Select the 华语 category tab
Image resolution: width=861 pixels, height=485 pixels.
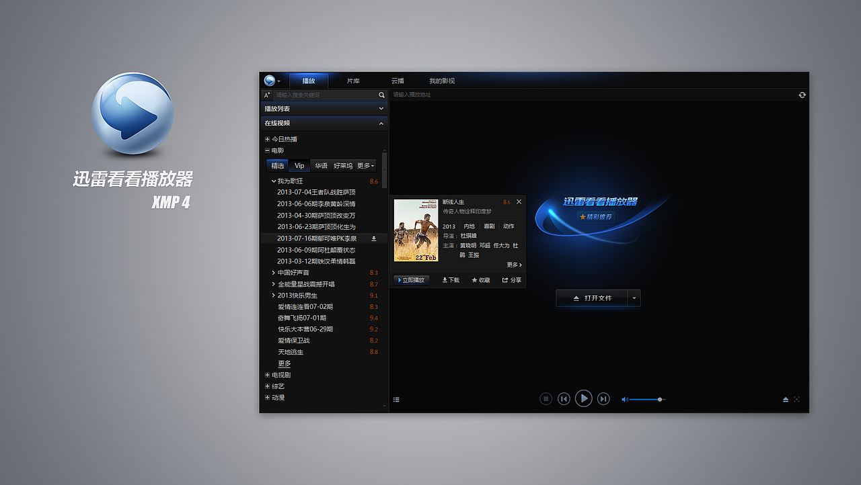click(321, 165)
